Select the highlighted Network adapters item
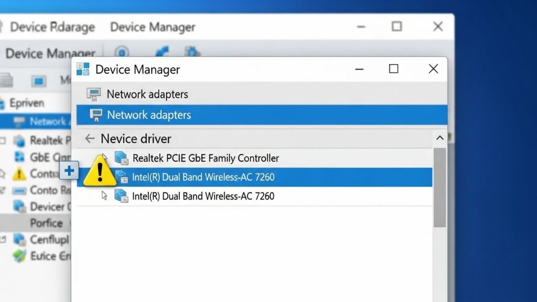The width and height of the screenshot is (537, 302). click(149, 115)
